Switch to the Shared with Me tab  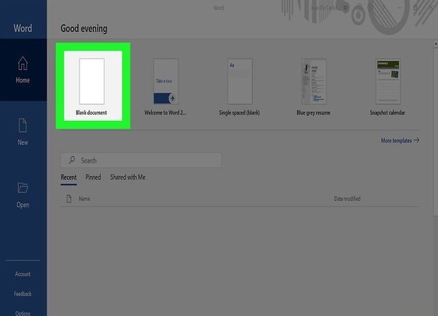[x=128, y=177]
